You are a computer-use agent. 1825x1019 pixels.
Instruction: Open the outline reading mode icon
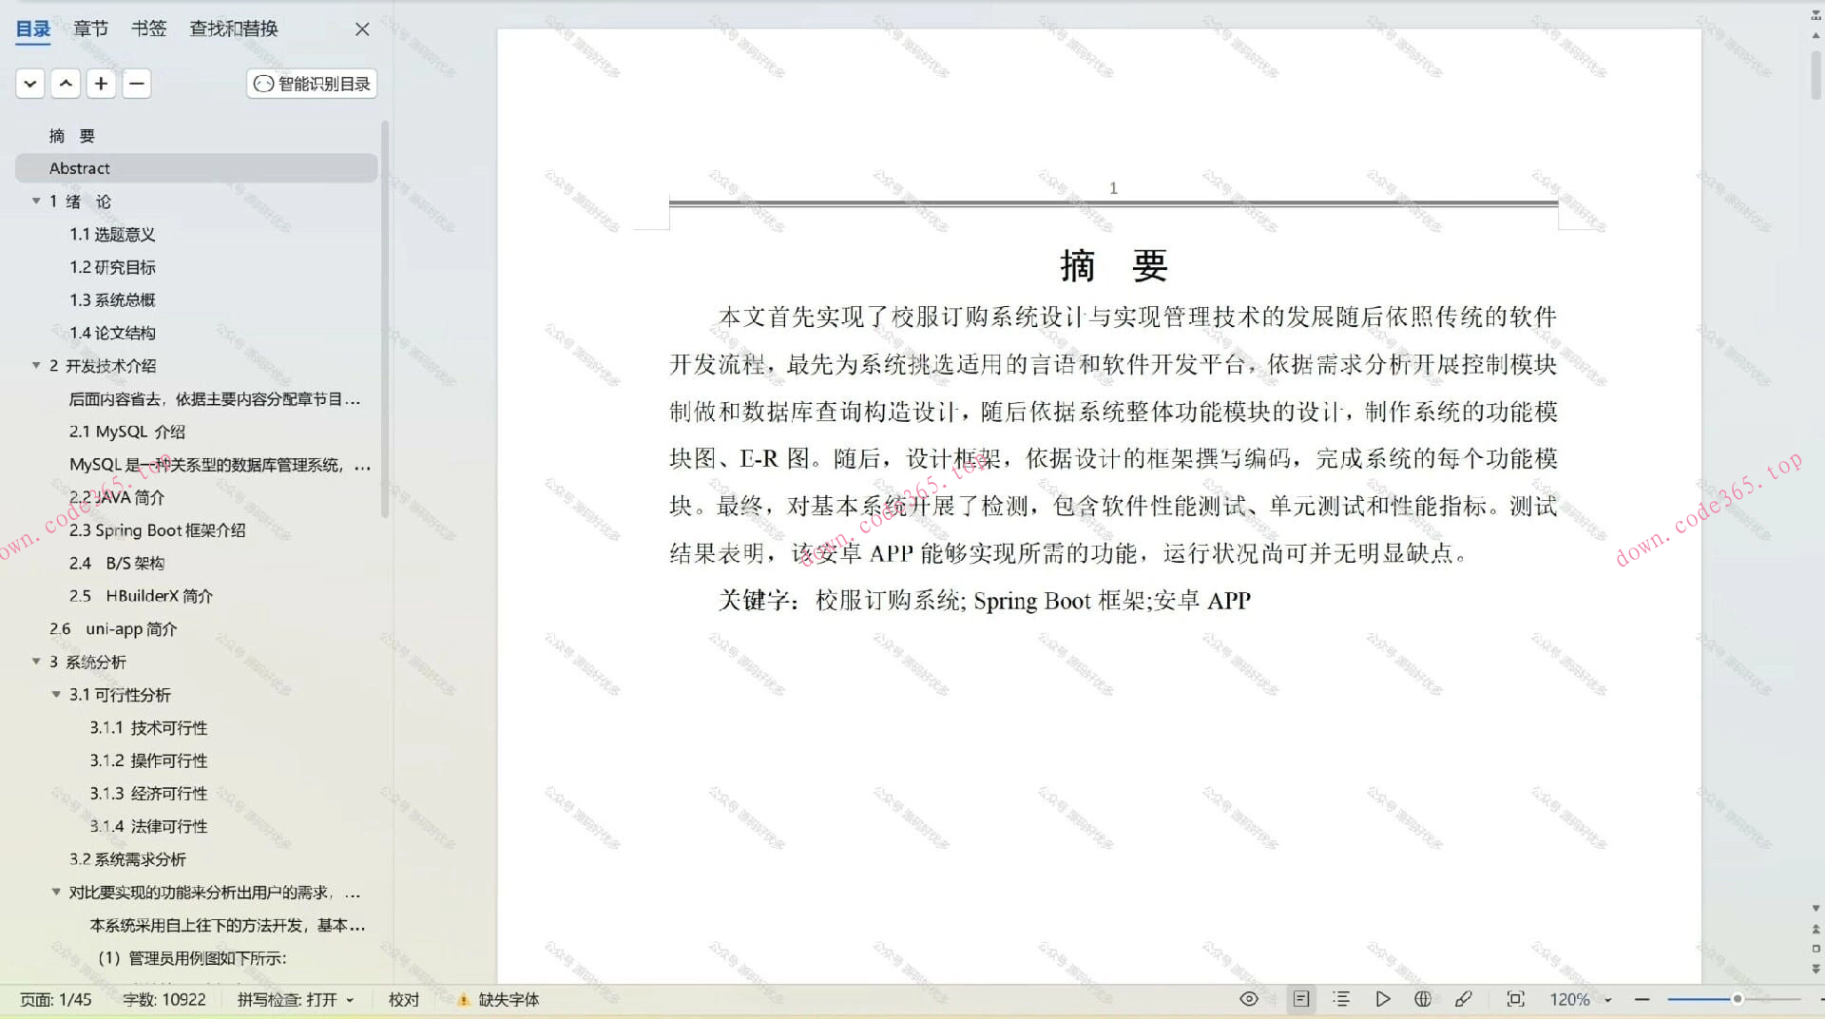point(1341,999)
